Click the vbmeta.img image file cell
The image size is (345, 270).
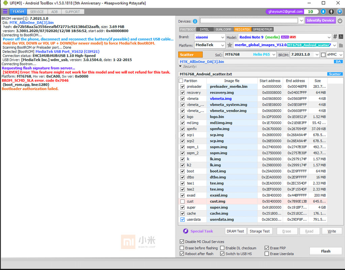232,99
